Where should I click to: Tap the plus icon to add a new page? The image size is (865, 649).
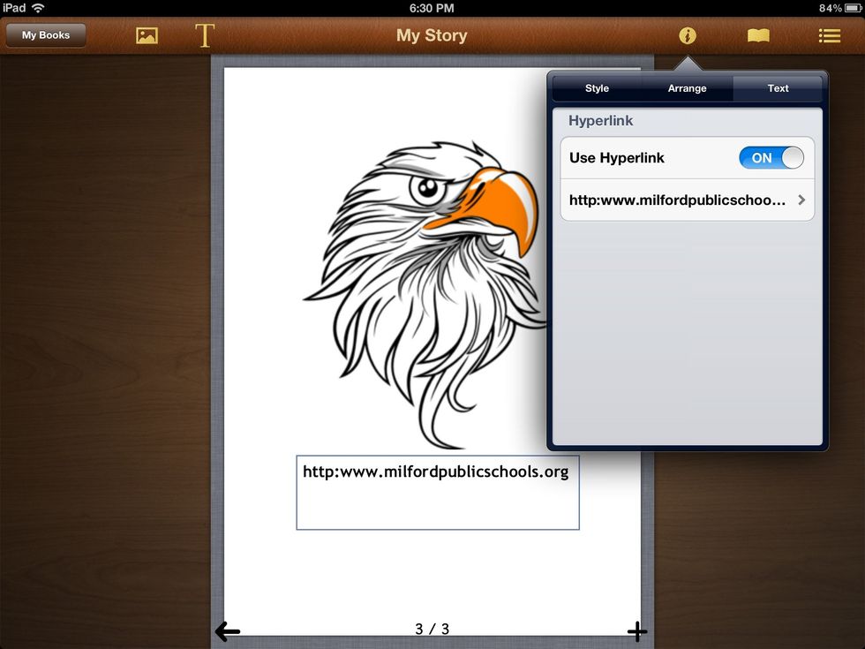coord(637,631)
